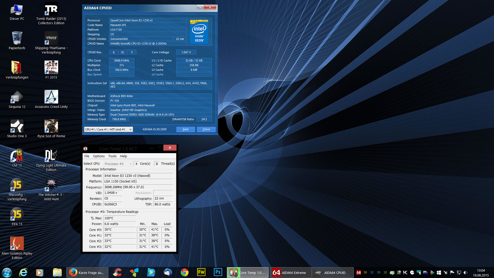Open the Tools menu in Core Temp
494x278 pixels.
tap(112, 156)
